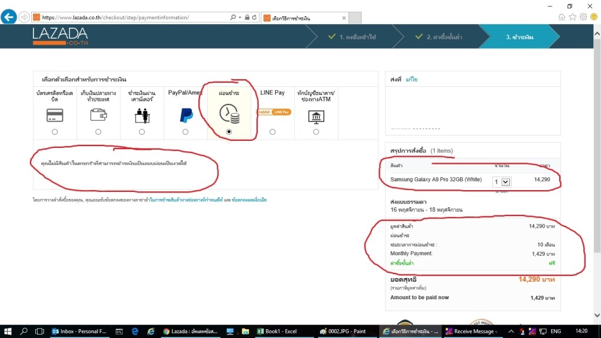601x338 pixels.
Task: Click the taskbar clock showing 14:20
Action: click(581, 331)
